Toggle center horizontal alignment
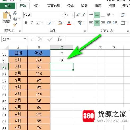The image size is (130, 130). click(x=97, y=23)
